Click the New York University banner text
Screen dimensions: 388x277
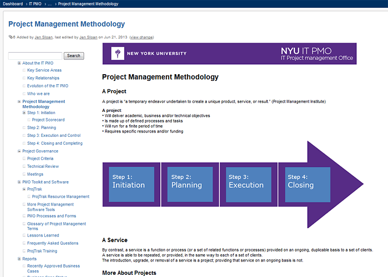157,53
